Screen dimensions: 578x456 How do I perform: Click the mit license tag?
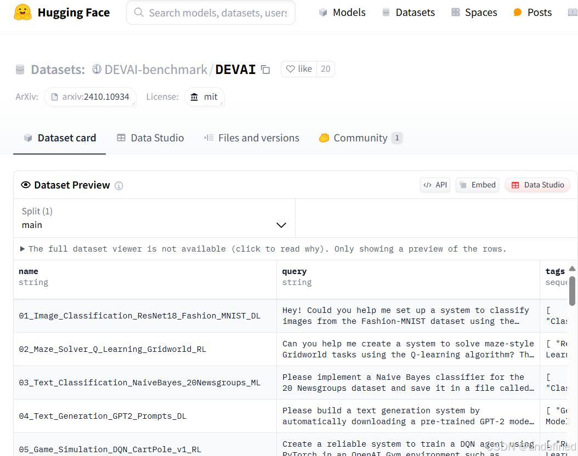204,97
